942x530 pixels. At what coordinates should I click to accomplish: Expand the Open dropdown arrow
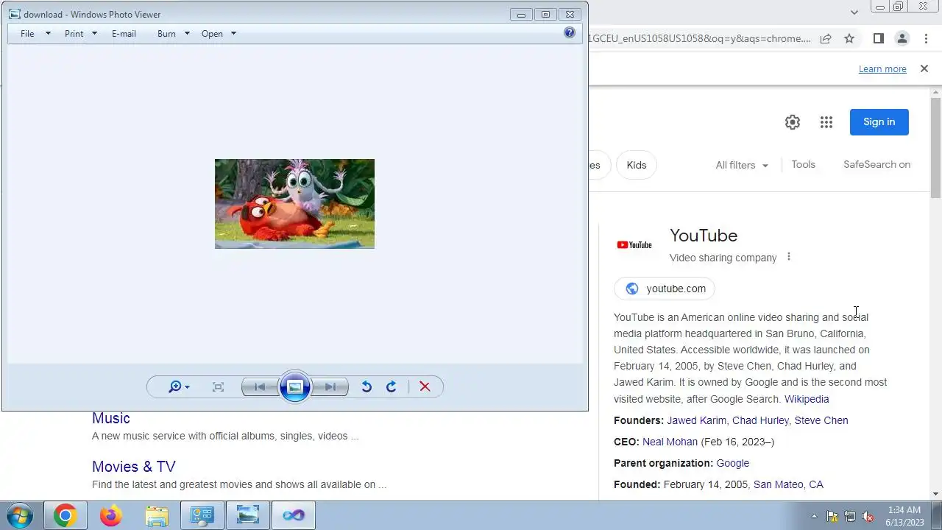[x=233, y=34]
